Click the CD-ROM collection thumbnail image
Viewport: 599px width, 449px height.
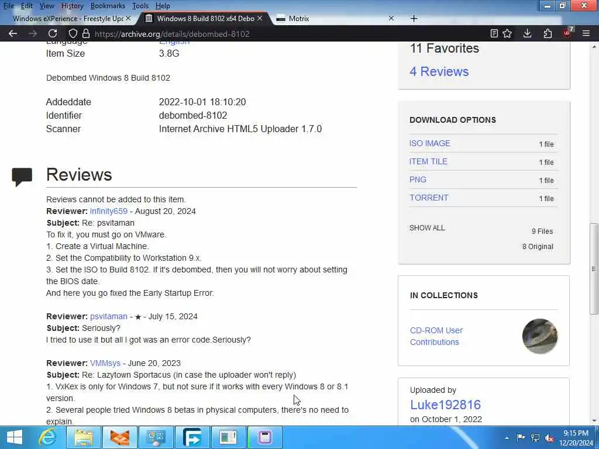pos(540,336)
